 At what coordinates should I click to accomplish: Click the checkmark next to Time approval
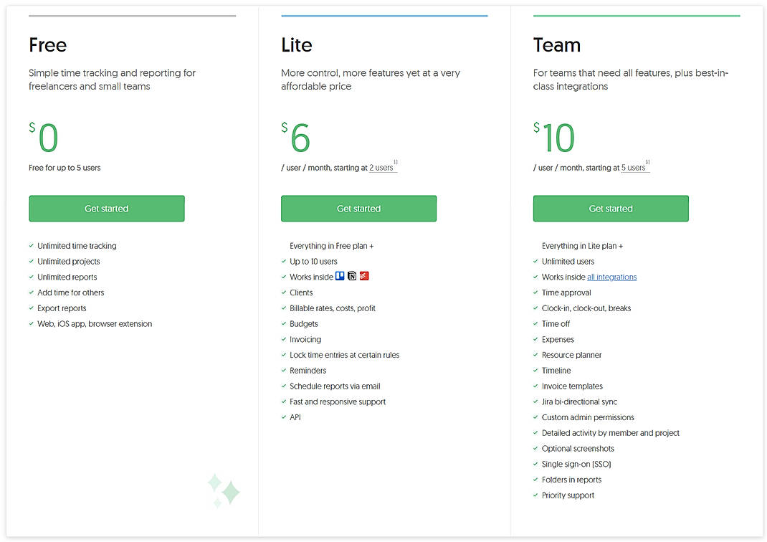[535, 293]
